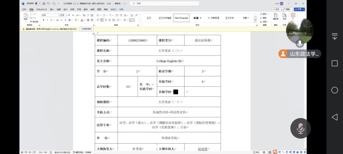The width and height of the screenshot is (343, 154).
Task: Click the Save icon in title bar
Action: coord(44,3)
